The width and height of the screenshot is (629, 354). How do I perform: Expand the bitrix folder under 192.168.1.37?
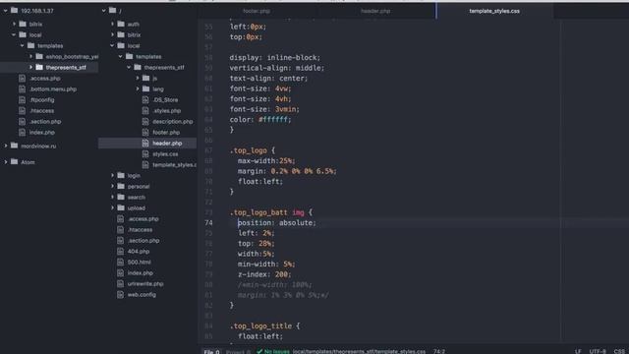14,24
